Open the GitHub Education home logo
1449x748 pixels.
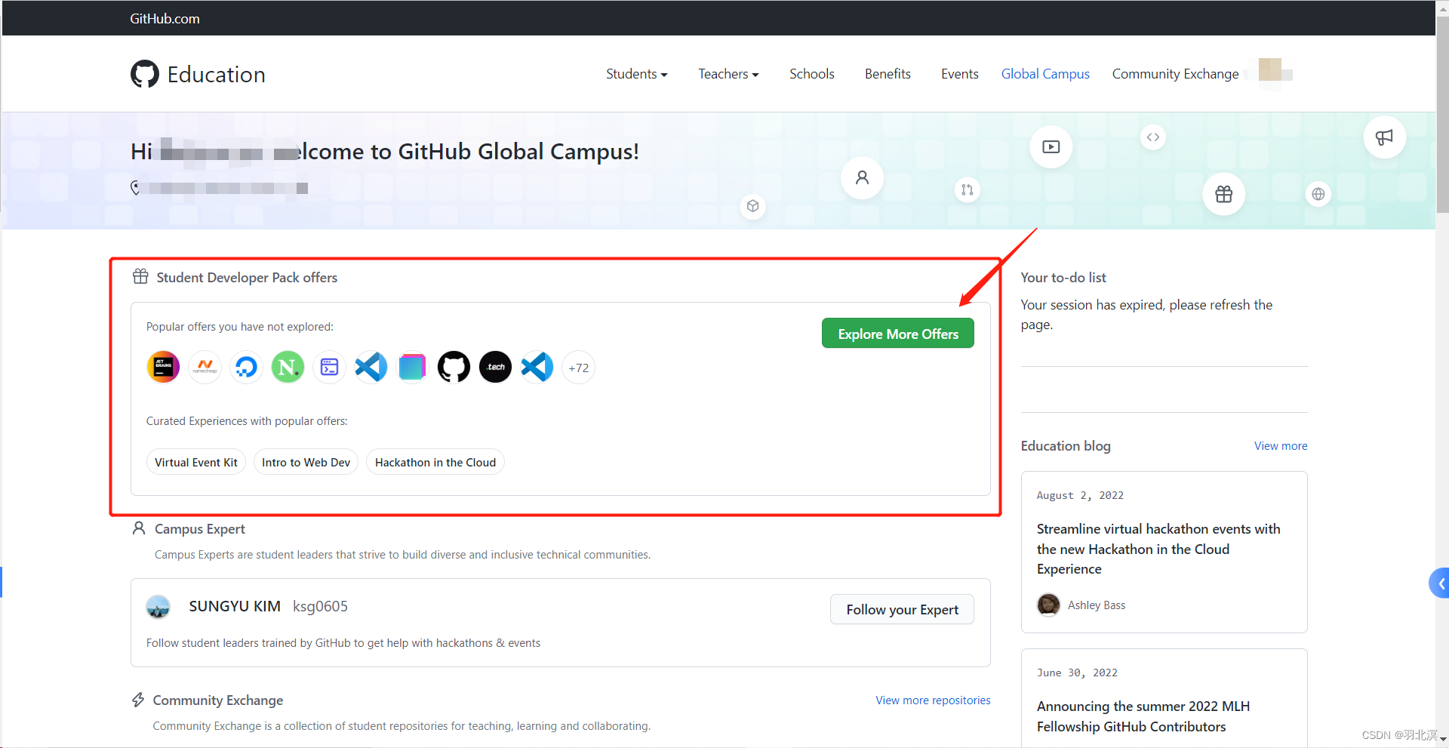(197, 73)
